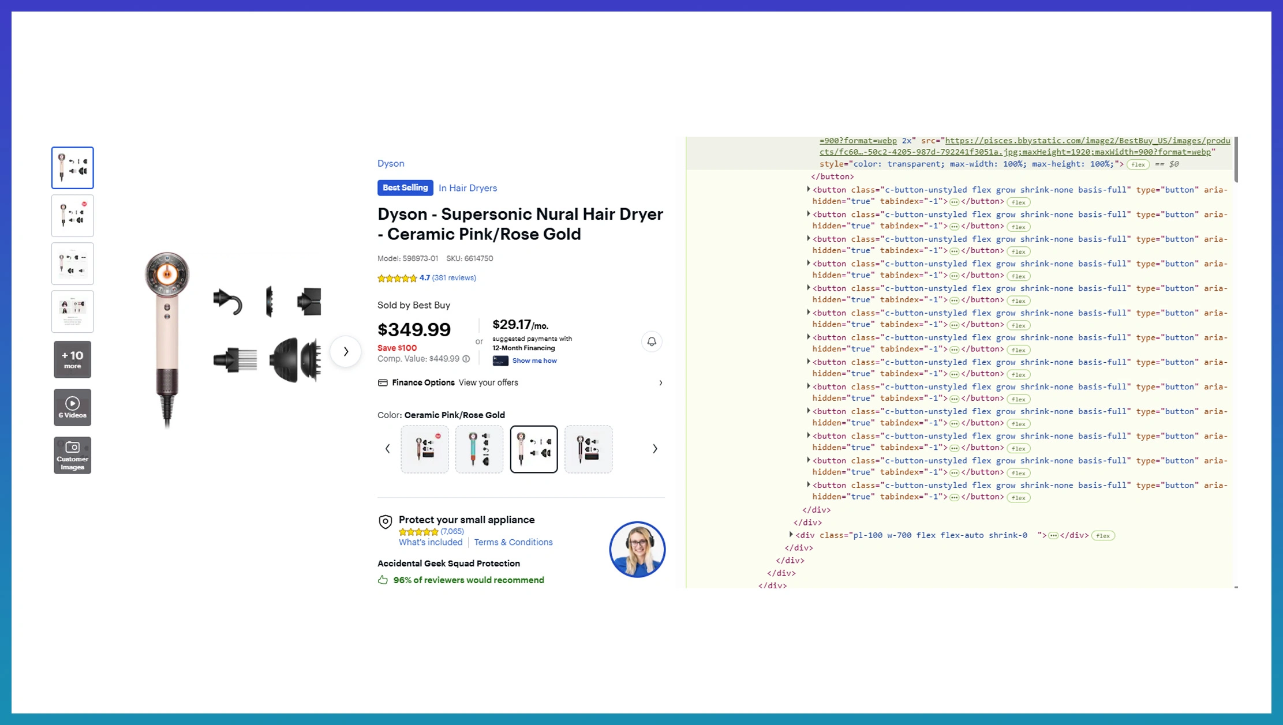Select the teal color swatch option
The height and width of the screenshot is (725, 1283).
pos(479,449)
